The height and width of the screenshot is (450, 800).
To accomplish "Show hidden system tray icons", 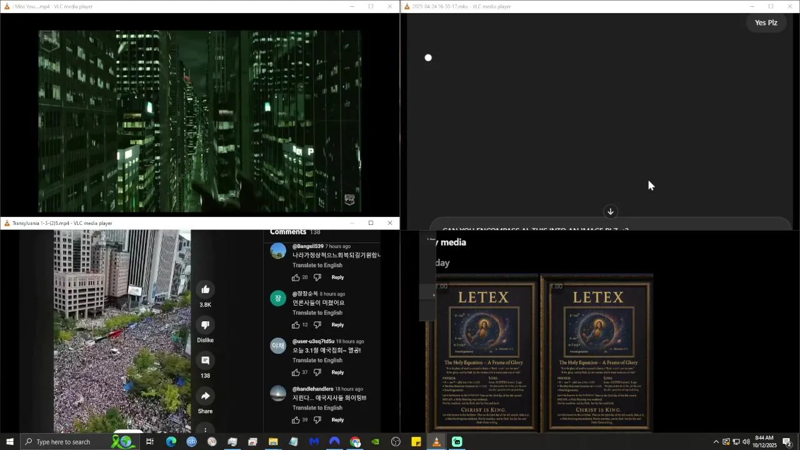I will coord(716,442).
